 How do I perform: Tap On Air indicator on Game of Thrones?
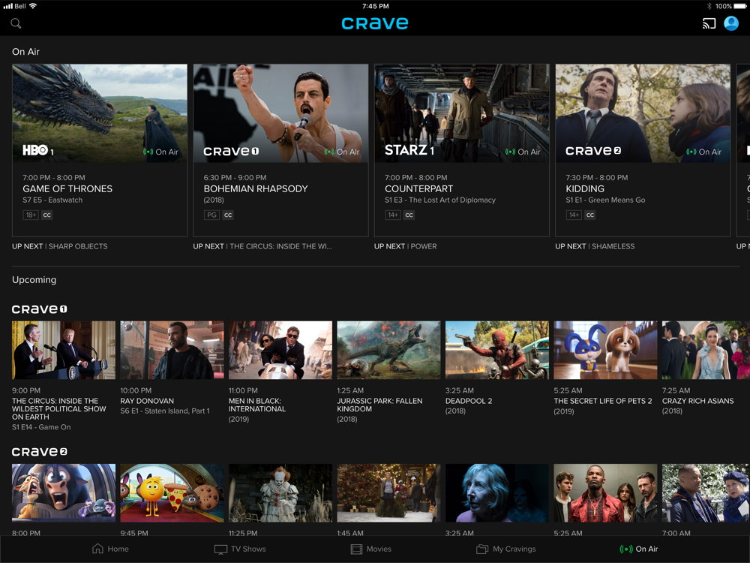click(160, 152)
